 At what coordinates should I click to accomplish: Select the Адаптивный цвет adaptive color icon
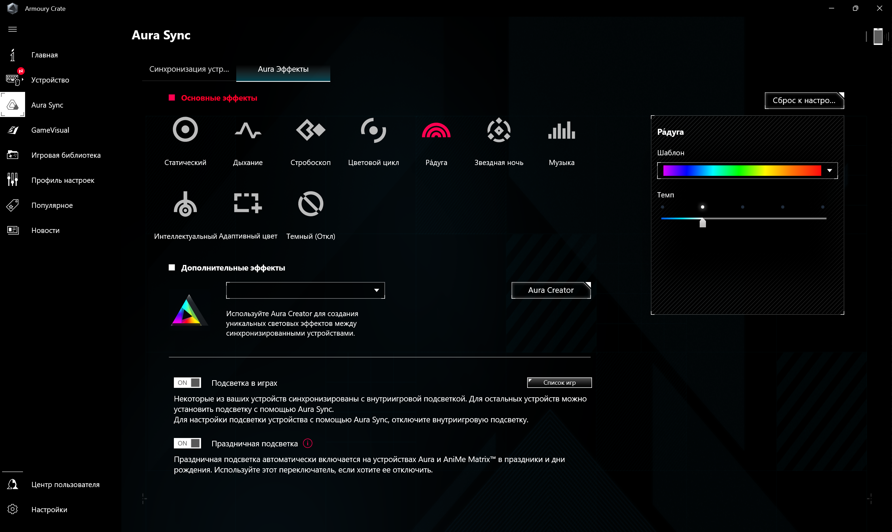[248, 203]
